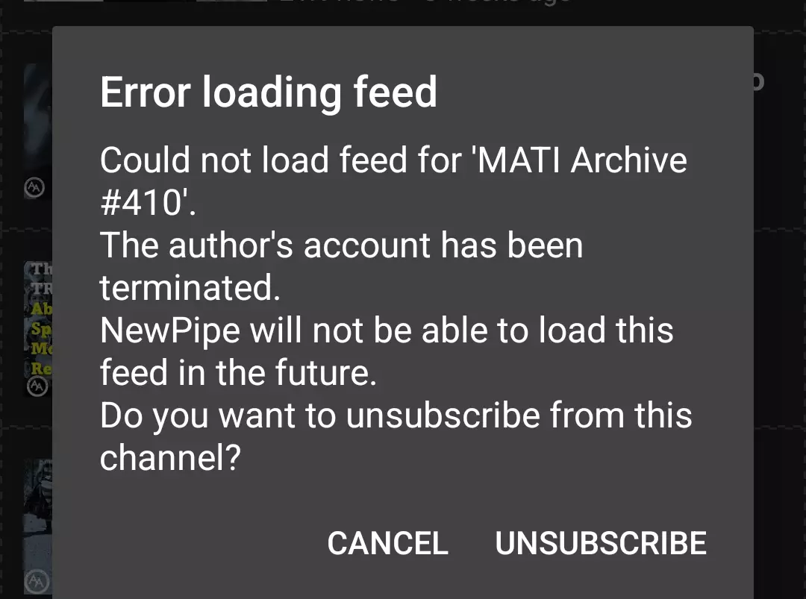Click 'Do you want to unsubscribe' question line
The width and height of the screenshot is (806, 599).
pyautogui.click(x=396, y=415)
